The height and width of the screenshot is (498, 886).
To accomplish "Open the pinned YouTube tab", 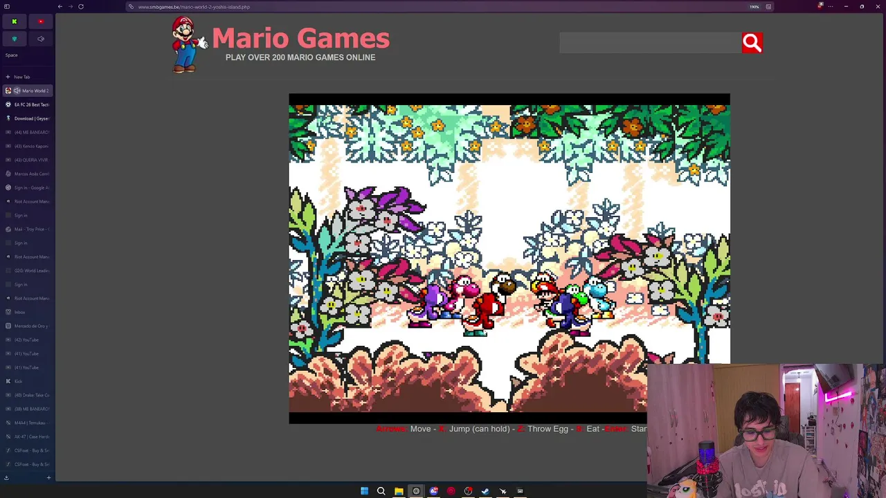I will pyautogui.click(x=41, y=21).
